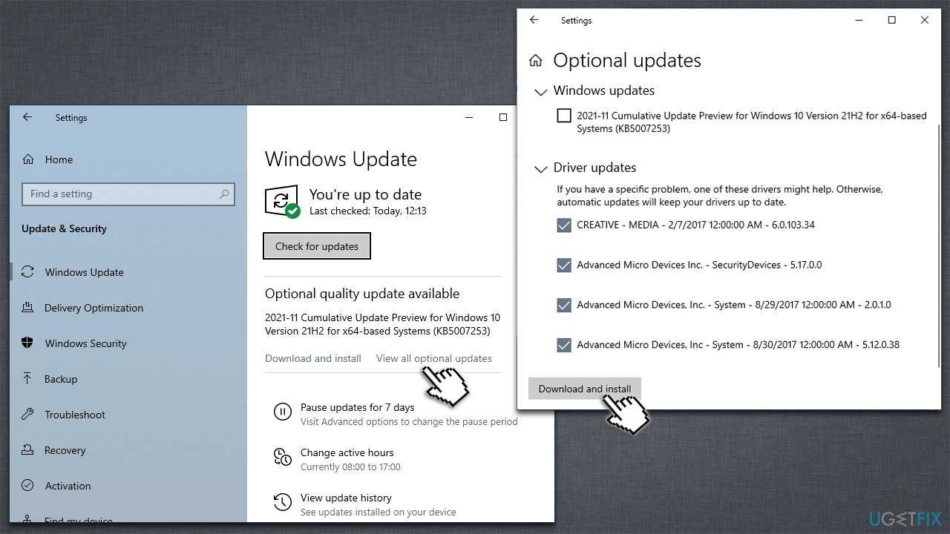Click the AMD System 8/30/2017 5.12.0.38 label
950x534 pixels.
point(738,345)
